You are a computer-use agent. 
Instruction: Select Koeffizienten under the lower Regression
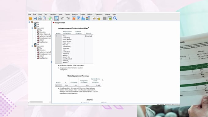click(x=43, y=58)
